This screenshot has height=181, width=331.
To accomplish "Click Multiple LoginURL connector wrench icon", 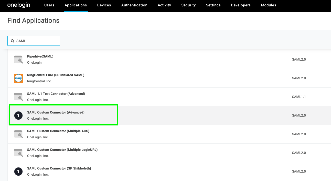I will pos(18,153).
